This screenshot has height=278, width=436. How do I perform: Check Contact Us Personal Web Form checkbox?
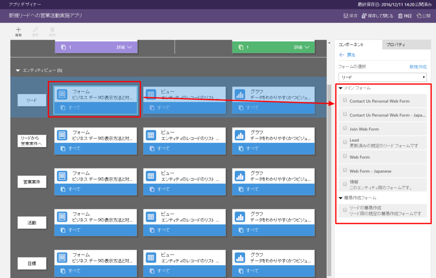345,100
